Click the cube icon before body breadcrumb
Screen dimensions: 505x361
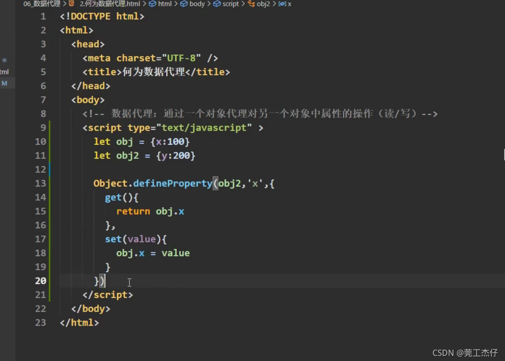tap(184, 4)
